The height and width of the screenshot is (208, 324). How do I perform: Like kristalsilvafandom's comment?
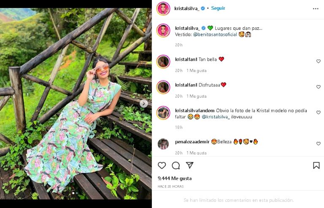(x=319, y=113)
